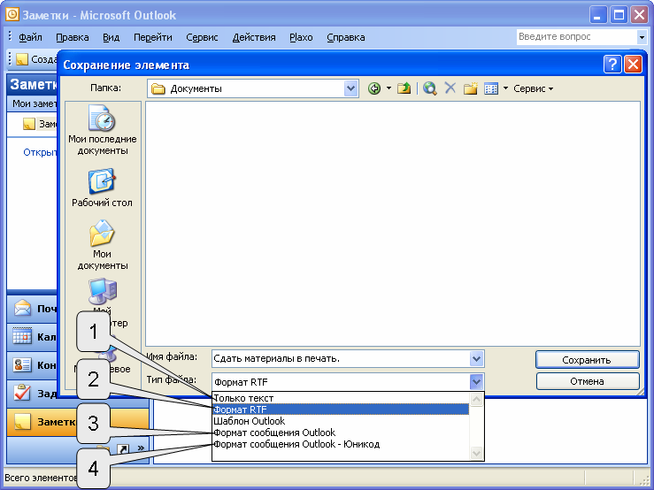
Task: Expand the Папка folder dropdown
Action: pyautogui.click(x=351, y=88)
